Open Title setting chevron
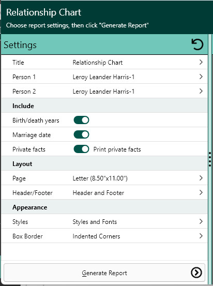The width and height of the screenshot is (213, 286). point(201,62)
